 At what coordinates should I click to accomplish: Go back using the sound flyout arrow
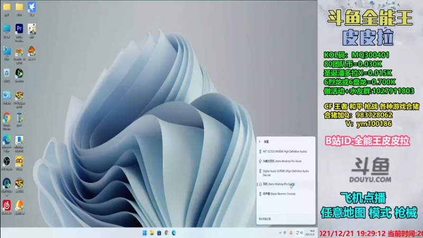[260, 142]
